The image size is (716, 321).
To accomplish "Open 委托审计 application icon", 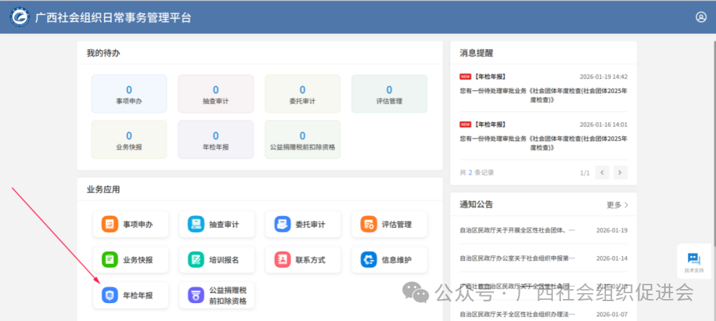I will tap(282, 224).
